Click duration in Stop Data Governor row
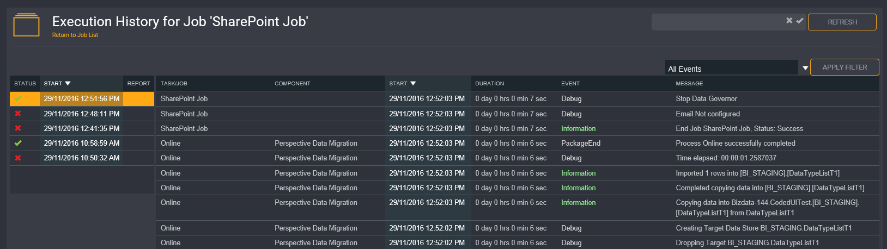This screenshot has height=249, width=887. (x=511, y=98)
